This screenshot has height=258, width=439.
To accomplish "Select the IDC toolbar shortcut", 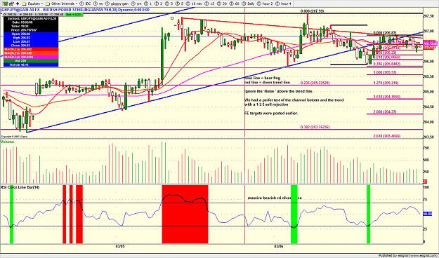I will tap(86, 4).
